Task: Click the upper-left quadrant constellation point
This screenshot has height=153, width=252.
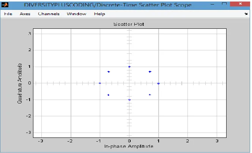Action: pos(109,72)
